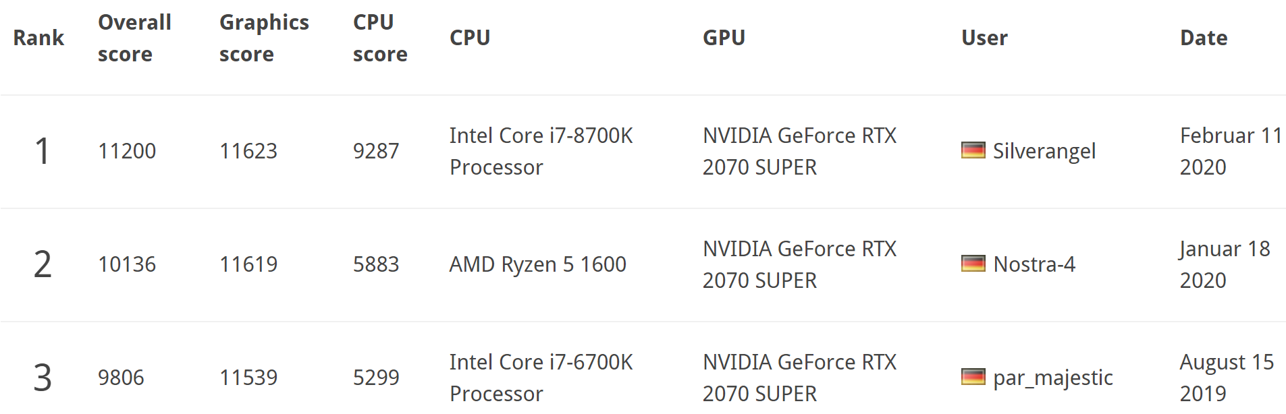Click the rank 1 GPU name cell

tap(799, 151)
